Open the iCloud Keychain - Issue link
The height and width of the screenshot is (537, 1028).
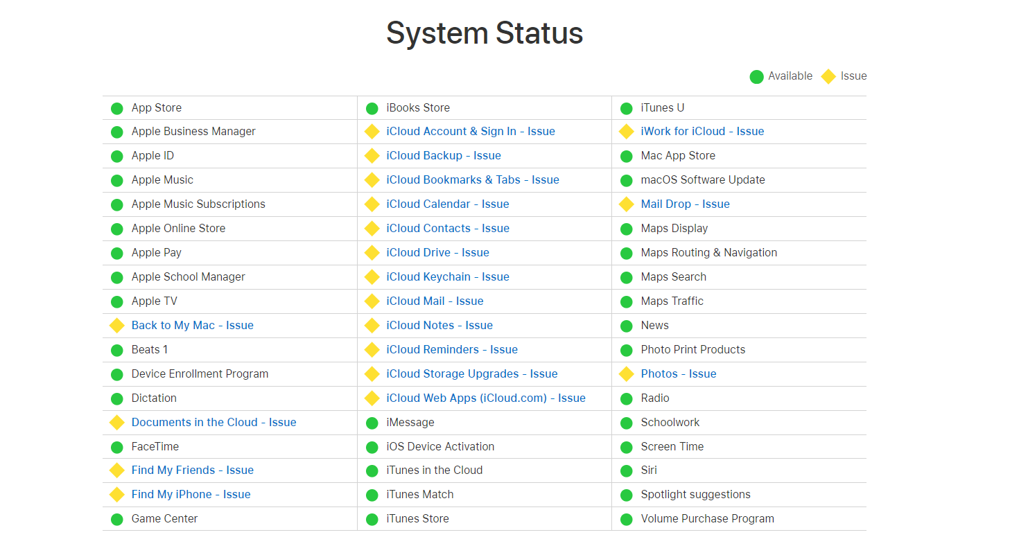[x=448, y=277]
